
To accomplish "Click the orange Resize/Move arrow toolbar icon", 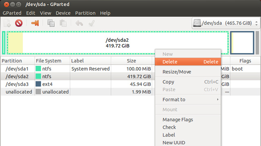I will click(35, 23).
